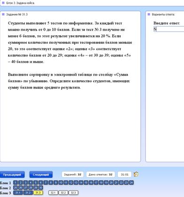Select task 32.2 in Блок 3
184x197 pixels.
[x=63, y=193]
